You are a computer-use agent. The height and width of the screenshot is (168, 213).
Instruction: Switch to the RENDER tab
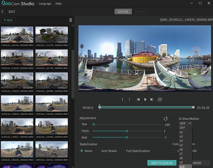[x=140, y=12]
